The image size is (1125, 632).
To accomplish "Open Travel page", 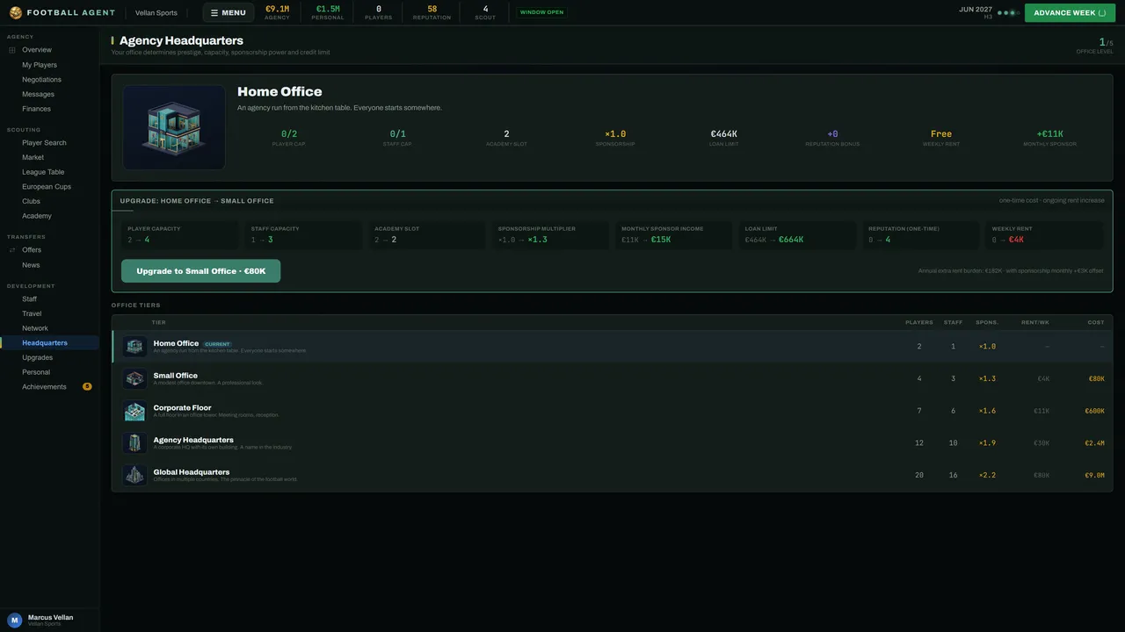I will (x=32, y=313).
